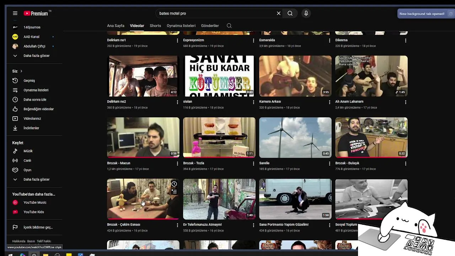Open three-dot menu for Sana Portmanto Yaptım Güzelim!
Viewport: 455px width, 256px height.
click(330, 225)
